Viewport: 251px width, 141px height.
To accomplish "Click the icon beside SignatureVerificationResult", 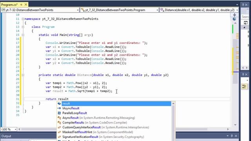I will point(59,137).
